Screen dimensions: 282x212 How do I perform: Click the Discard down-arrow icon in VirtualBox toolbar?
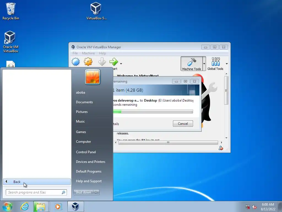pyautogui.click(x=102, y=62)
